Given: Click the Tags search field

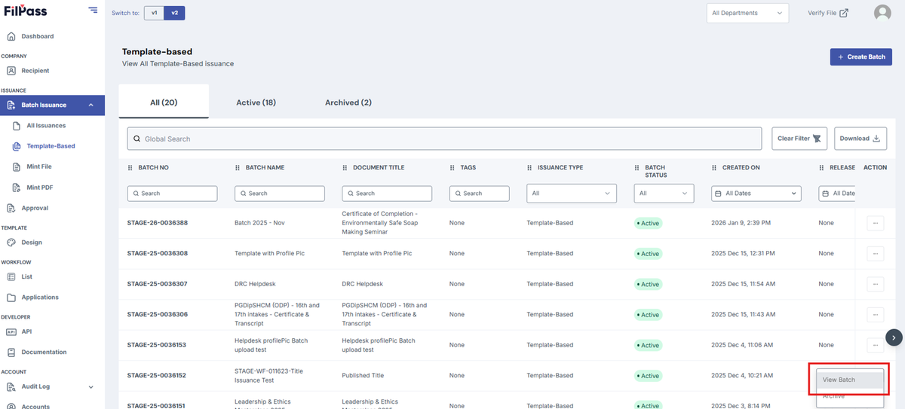Looking at the screenshot, I should pyautogui.click(x=480, y=194).
